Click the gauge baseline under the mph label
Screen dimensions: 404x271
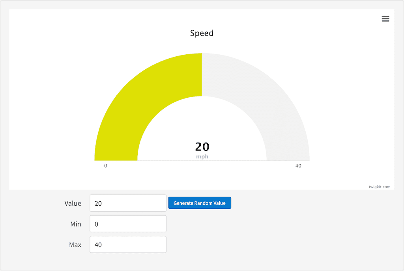[202, 161]
